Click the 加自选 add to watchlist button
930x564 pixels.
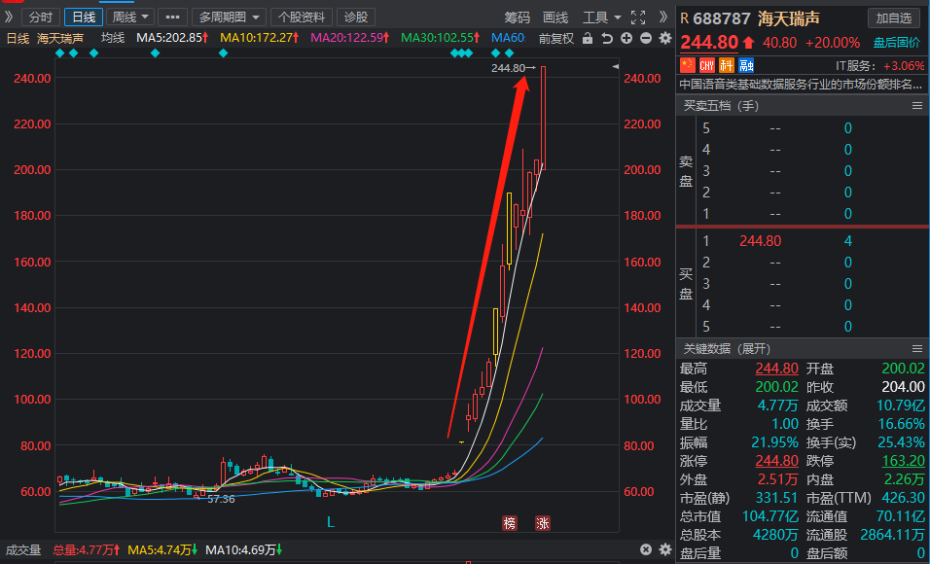click(894, 18)
